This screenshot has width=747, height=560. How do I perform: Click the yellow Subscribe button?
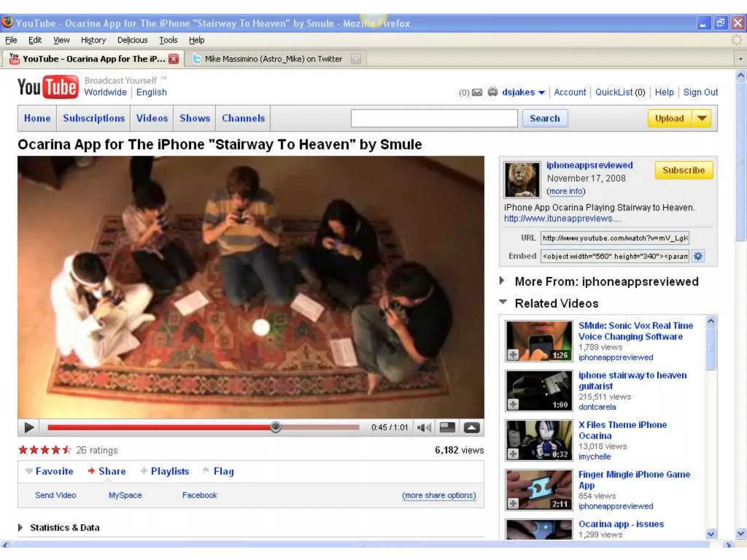pos(683,170)
